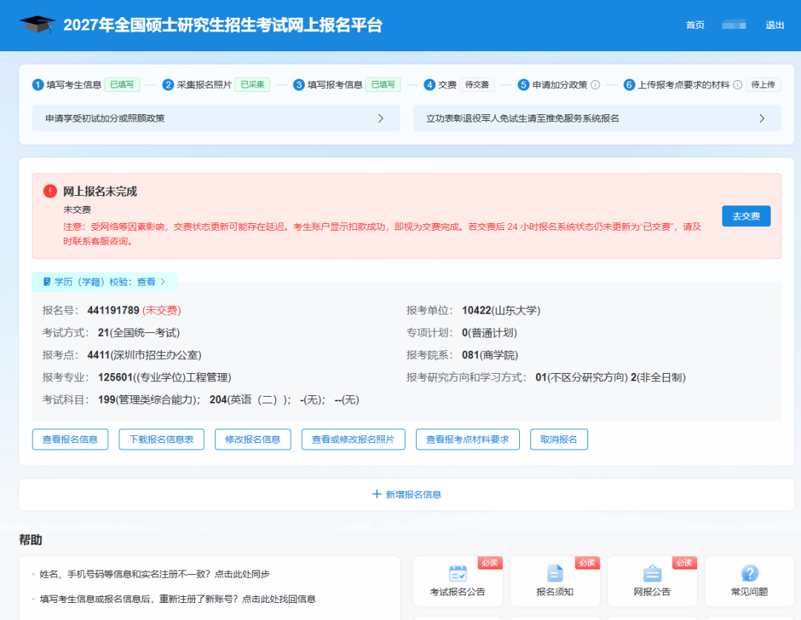Click the step 6 circle number icon
Screen dimensions: 801x620
click(x=630, y=85)
